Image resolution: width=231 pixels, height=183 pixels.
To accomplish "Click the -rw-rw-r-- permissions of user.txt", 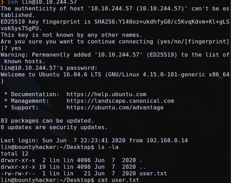I will click(18, 173).
